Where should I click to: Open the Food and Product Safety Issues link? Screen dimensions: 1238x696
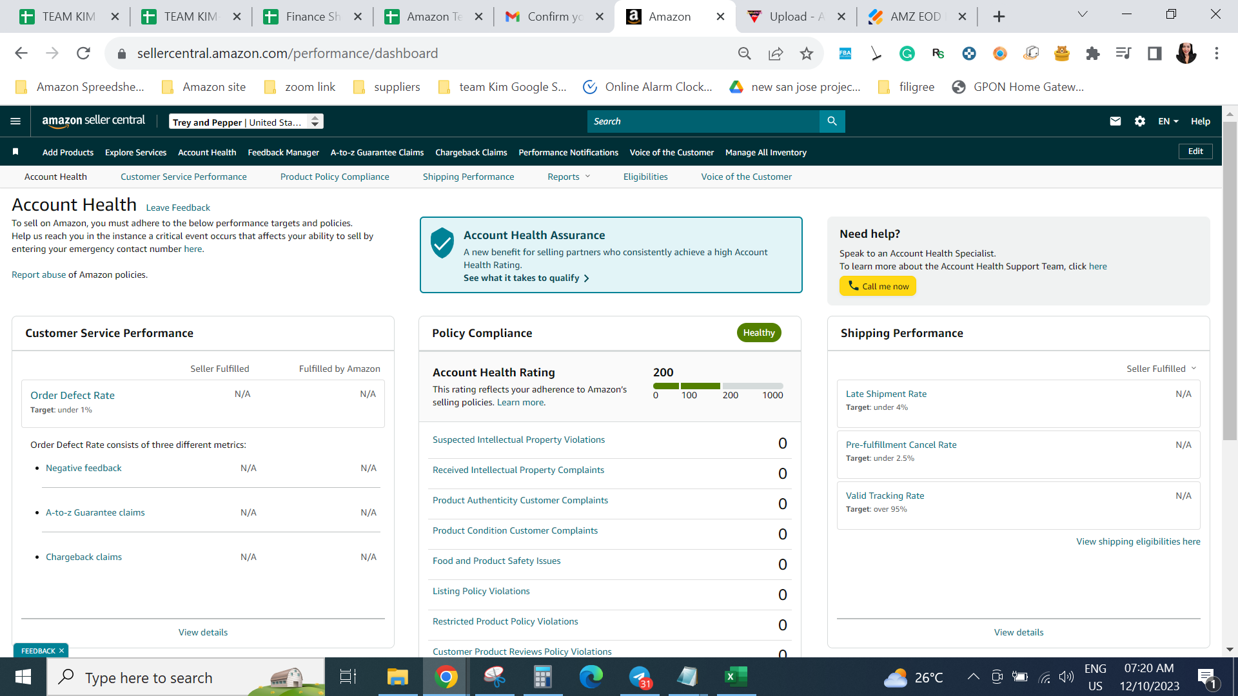[x=496, y=561]
